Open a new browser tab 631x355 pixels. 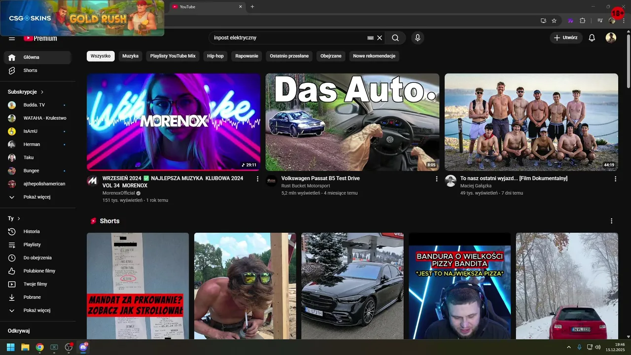click(252, 6)
